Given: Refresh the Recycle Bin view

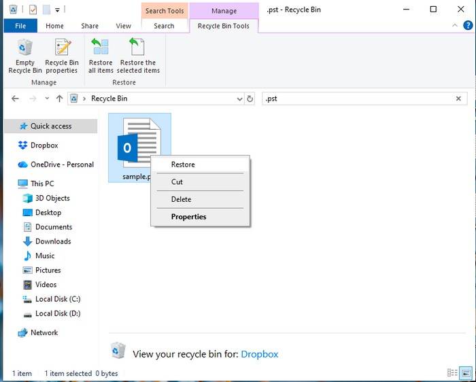Looking at the screenshot, I should point(250,99).
